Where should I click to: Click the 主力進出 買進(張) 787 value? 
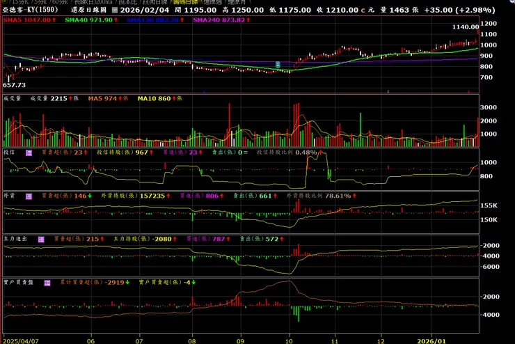tap(219, 239)
